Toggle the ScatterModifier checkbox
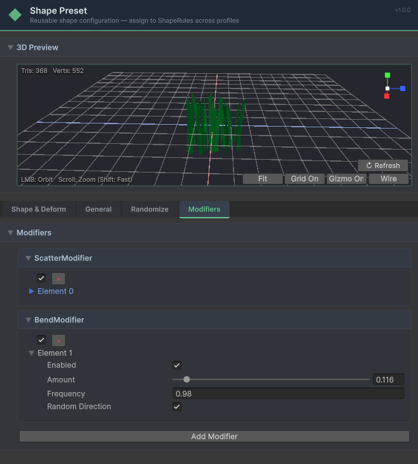This screenshot has height=464, width=418. 41,278
